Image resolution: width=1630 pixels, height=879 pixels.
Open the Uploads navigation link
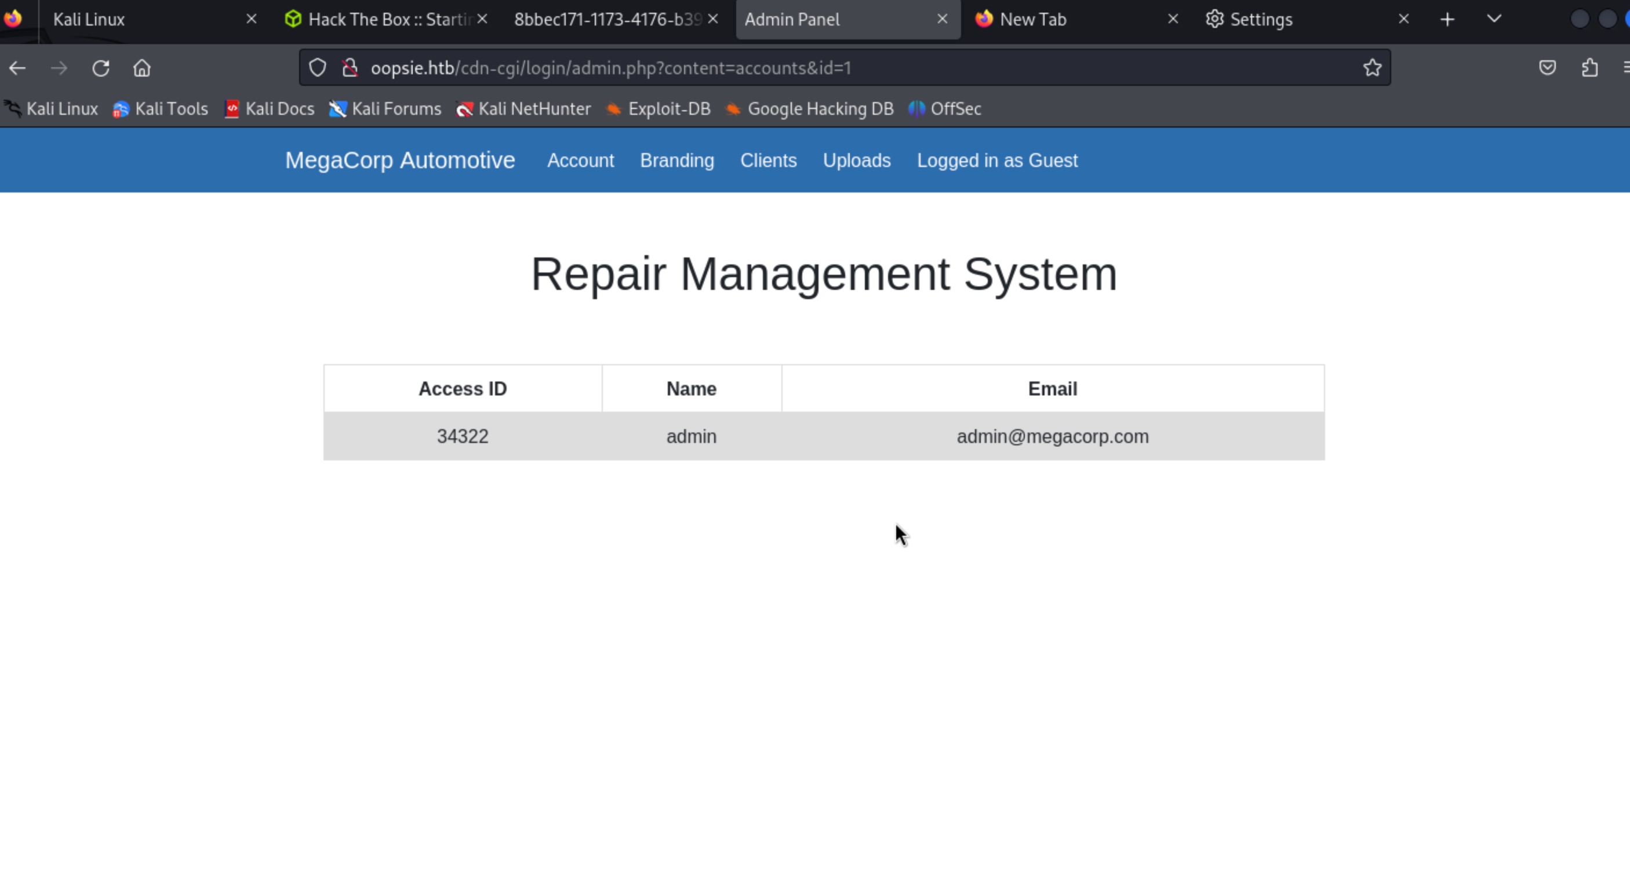point(857,161)
